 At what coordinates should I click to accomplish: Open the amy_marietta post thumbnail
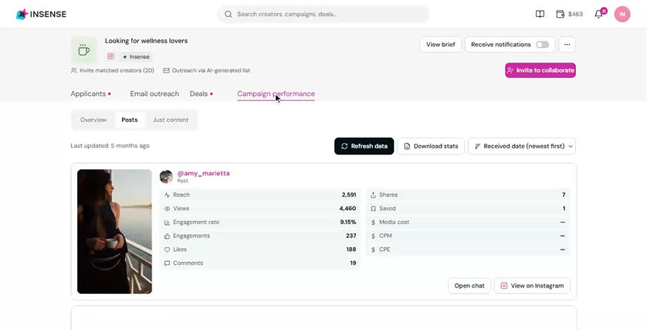(114, 231)
